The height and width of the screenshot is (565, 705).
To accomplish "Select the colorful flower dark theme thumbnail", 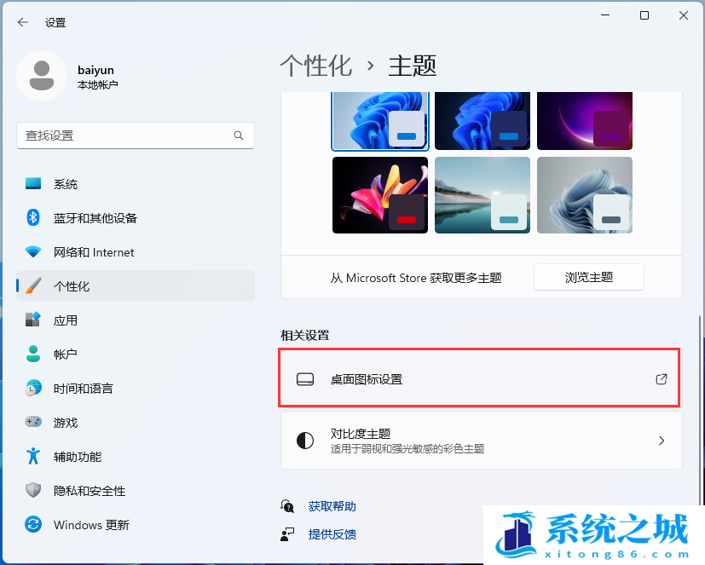I will coord(379,194).
